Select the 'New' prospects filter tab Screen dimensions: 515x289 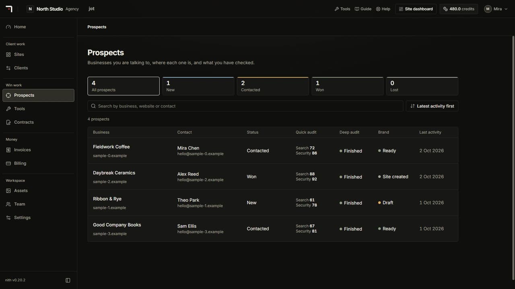coord(198,86)
